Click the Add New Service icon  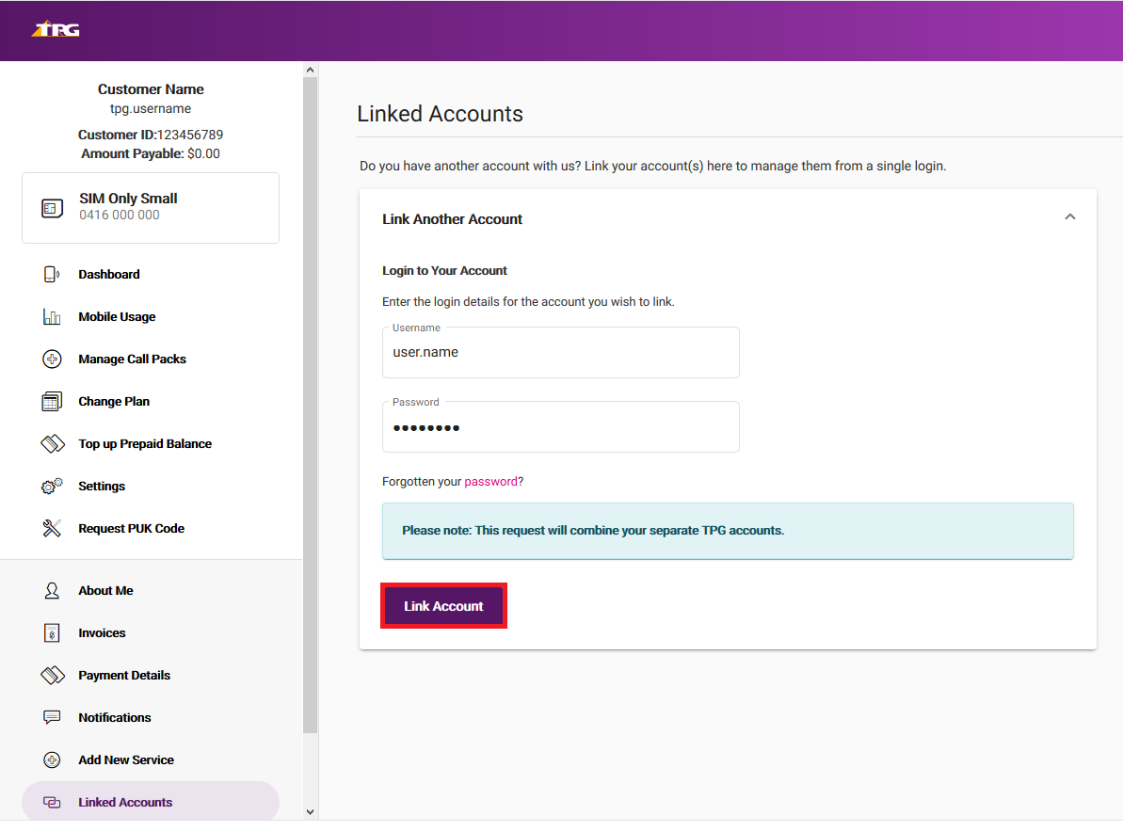point(54,759)
